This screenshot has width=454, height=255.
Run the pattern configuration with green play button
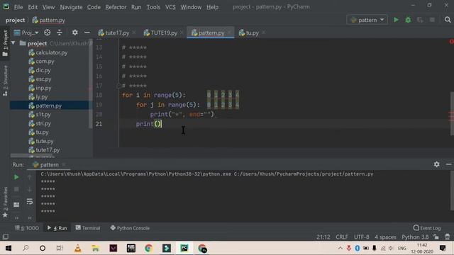point(396,20)
